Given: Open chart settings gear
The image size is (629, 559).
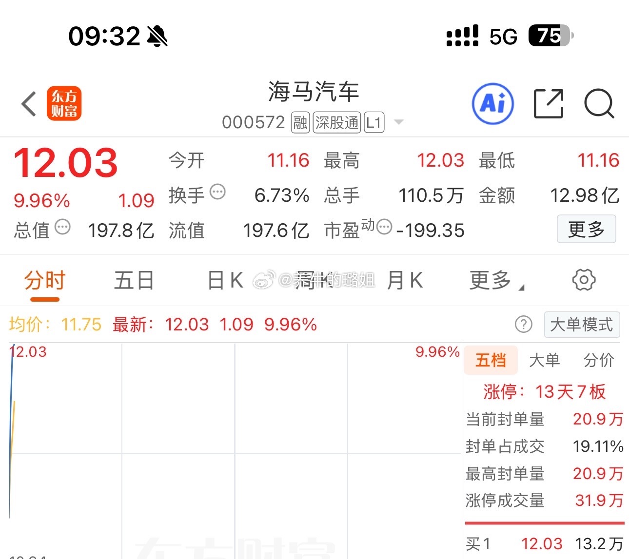Looking at the screenshot, I should point(584,280).
